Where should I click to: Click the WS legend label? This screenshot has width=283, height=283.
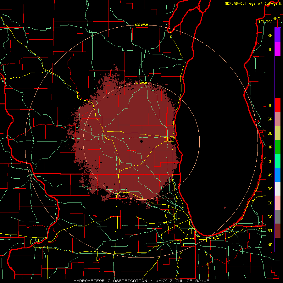(270, 175)
